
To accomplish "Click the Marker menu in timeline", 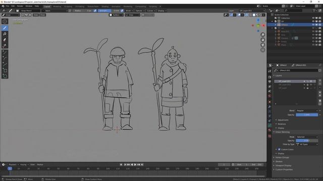I will tap(40, 164).
